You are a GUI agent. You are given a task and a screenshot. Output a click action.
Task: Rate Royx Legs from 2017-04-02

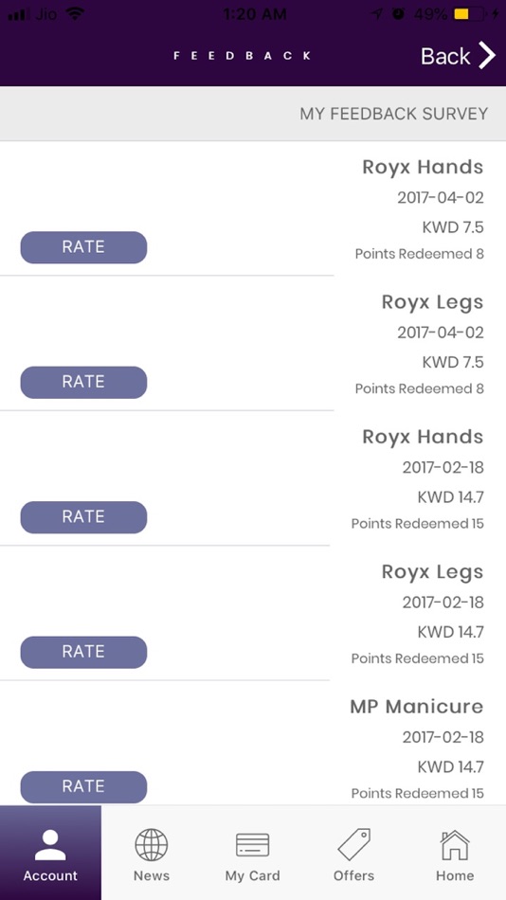(83, 383)
